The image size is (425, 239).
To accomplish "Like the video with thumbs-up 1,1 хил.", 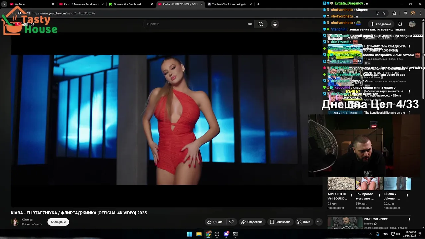I will tap(215, 222).
